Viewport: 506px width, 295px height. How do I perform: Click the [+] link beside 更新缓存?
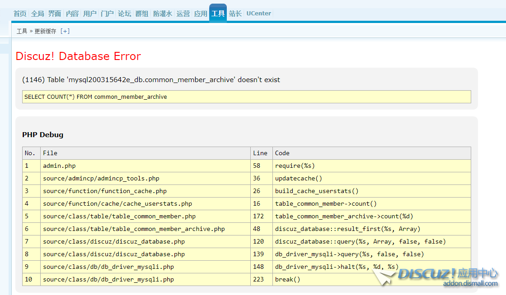tap(65, 31)
